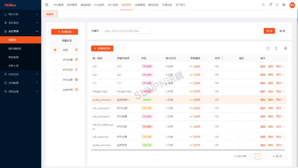Open the 10 条/页 page size dropdown
298x168 pixels.
point(278,157)
